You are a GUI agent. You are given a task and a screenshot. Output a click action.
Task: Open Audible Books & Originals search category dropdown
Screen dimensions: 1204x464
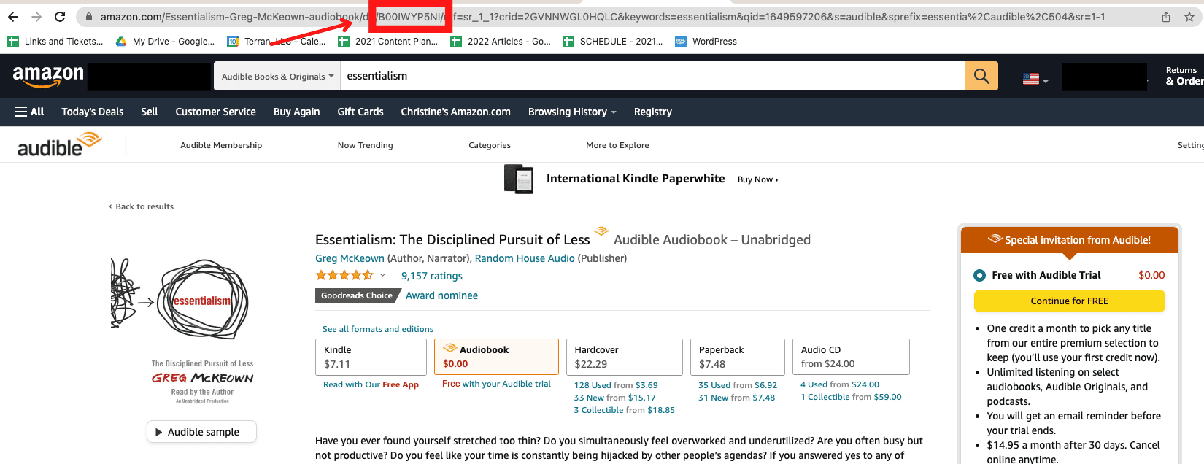(x=277, y=76)
